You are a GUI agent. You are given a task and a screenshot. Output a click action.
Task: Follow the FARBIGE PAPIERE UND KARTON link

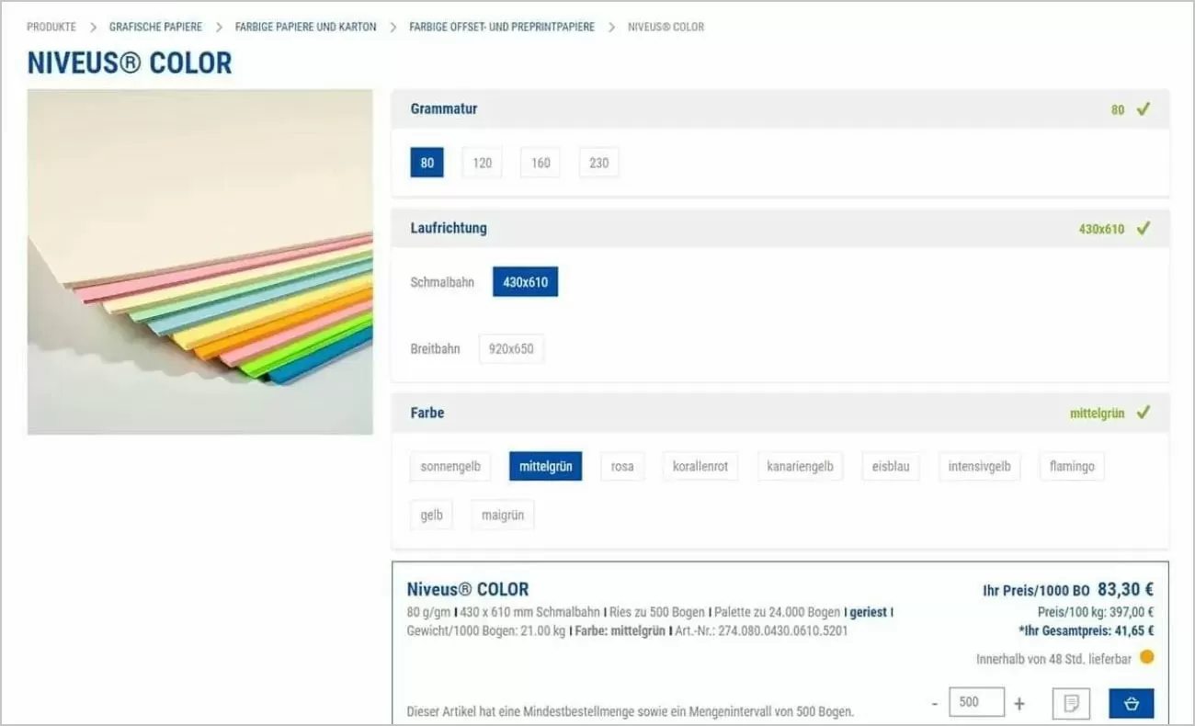point(305,27)
